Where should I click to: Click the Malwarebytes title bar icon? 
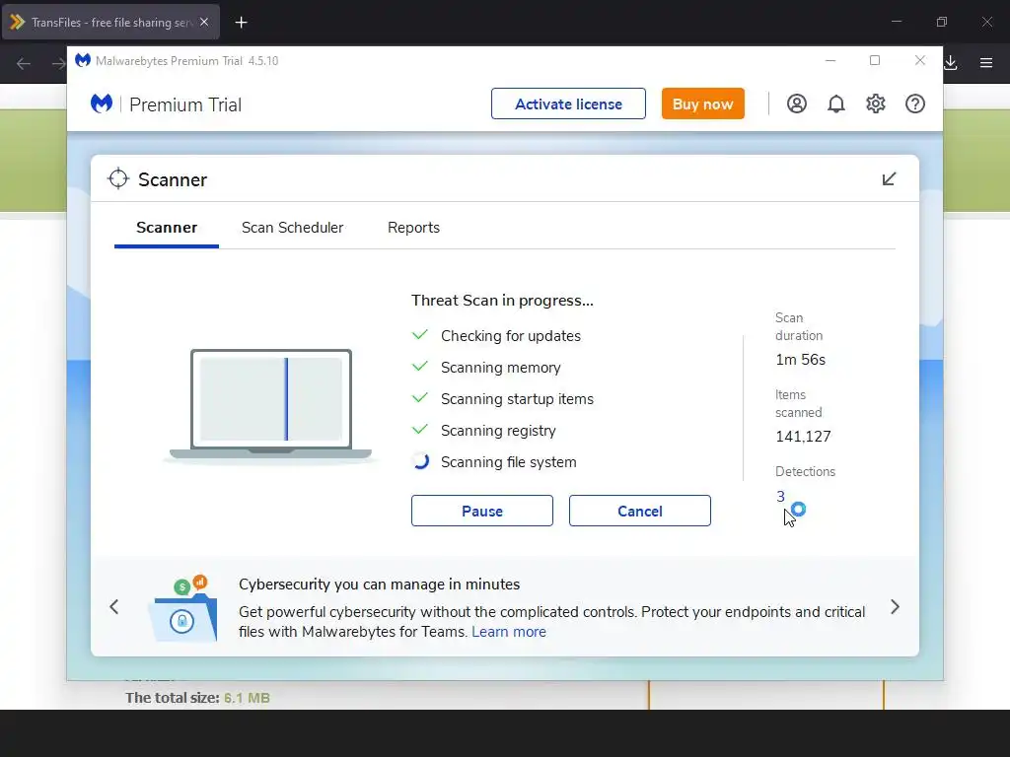click(x=83, y=60)
